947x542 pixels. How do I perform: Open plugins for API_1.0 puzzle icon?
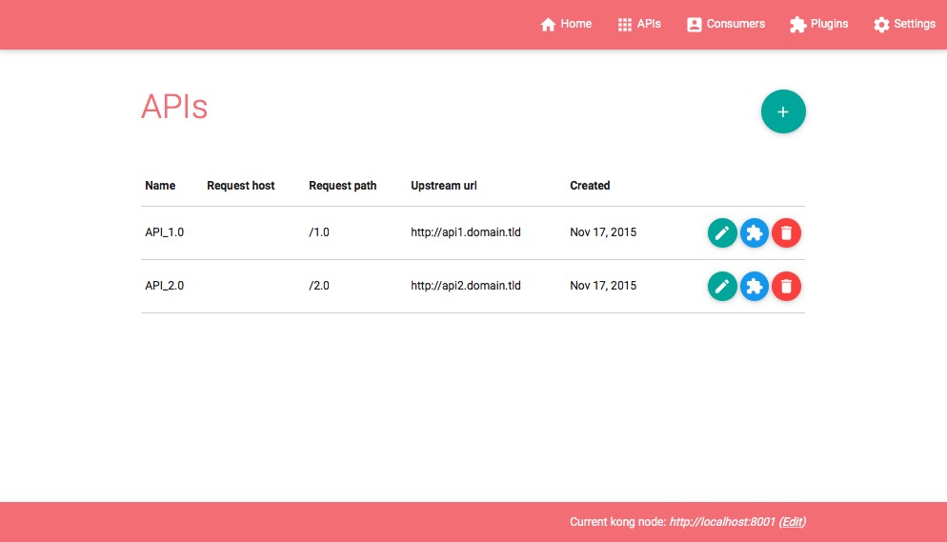pyautogui.click(x=755, y=232)
